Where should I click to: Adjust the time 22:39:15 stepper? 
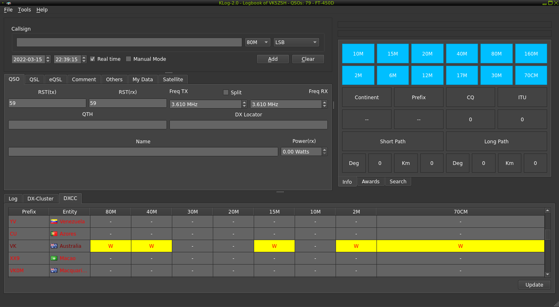click(84, 59)
